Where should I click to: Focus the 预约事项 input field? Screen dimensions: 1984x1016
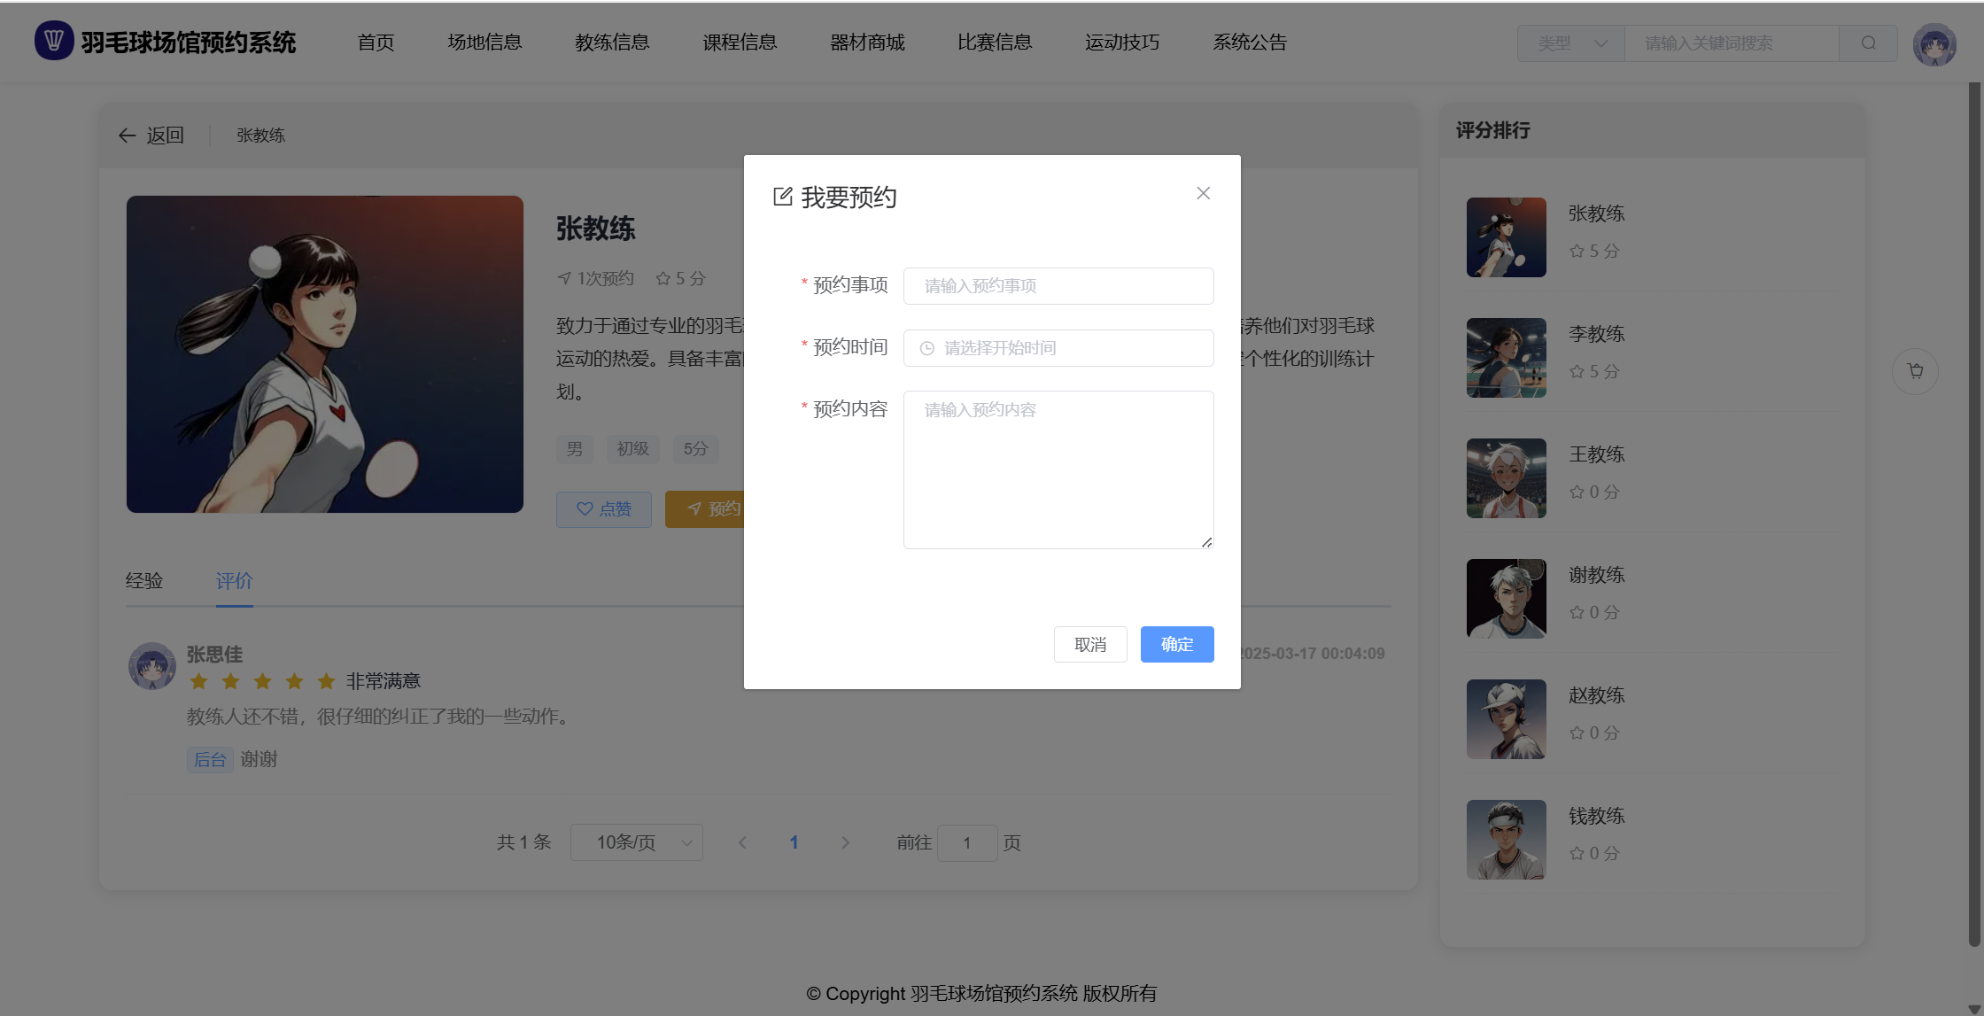click(1058, 286)
